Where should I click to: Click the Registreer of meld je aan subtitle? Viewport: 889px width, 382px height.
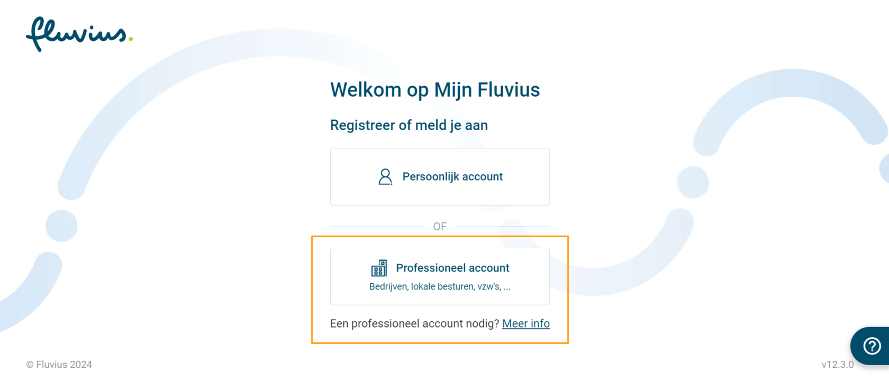click(x=409, y=125)
